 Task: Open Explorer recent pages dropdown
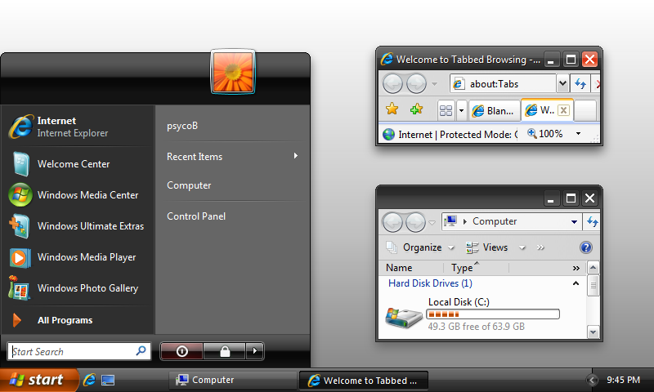coord(432,222)
